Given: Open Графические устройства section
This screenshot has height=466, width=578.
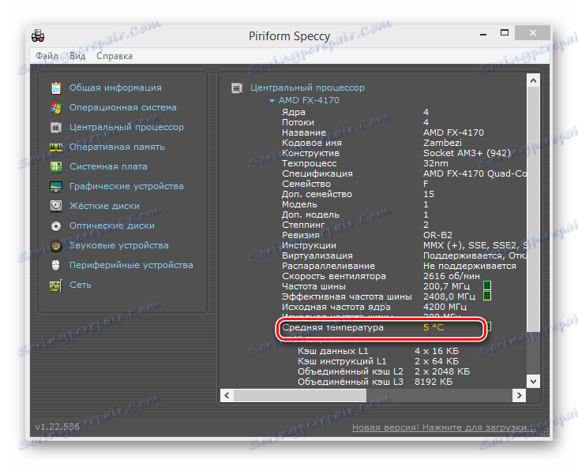Looking at the screenshot, I should click(126, 187).
